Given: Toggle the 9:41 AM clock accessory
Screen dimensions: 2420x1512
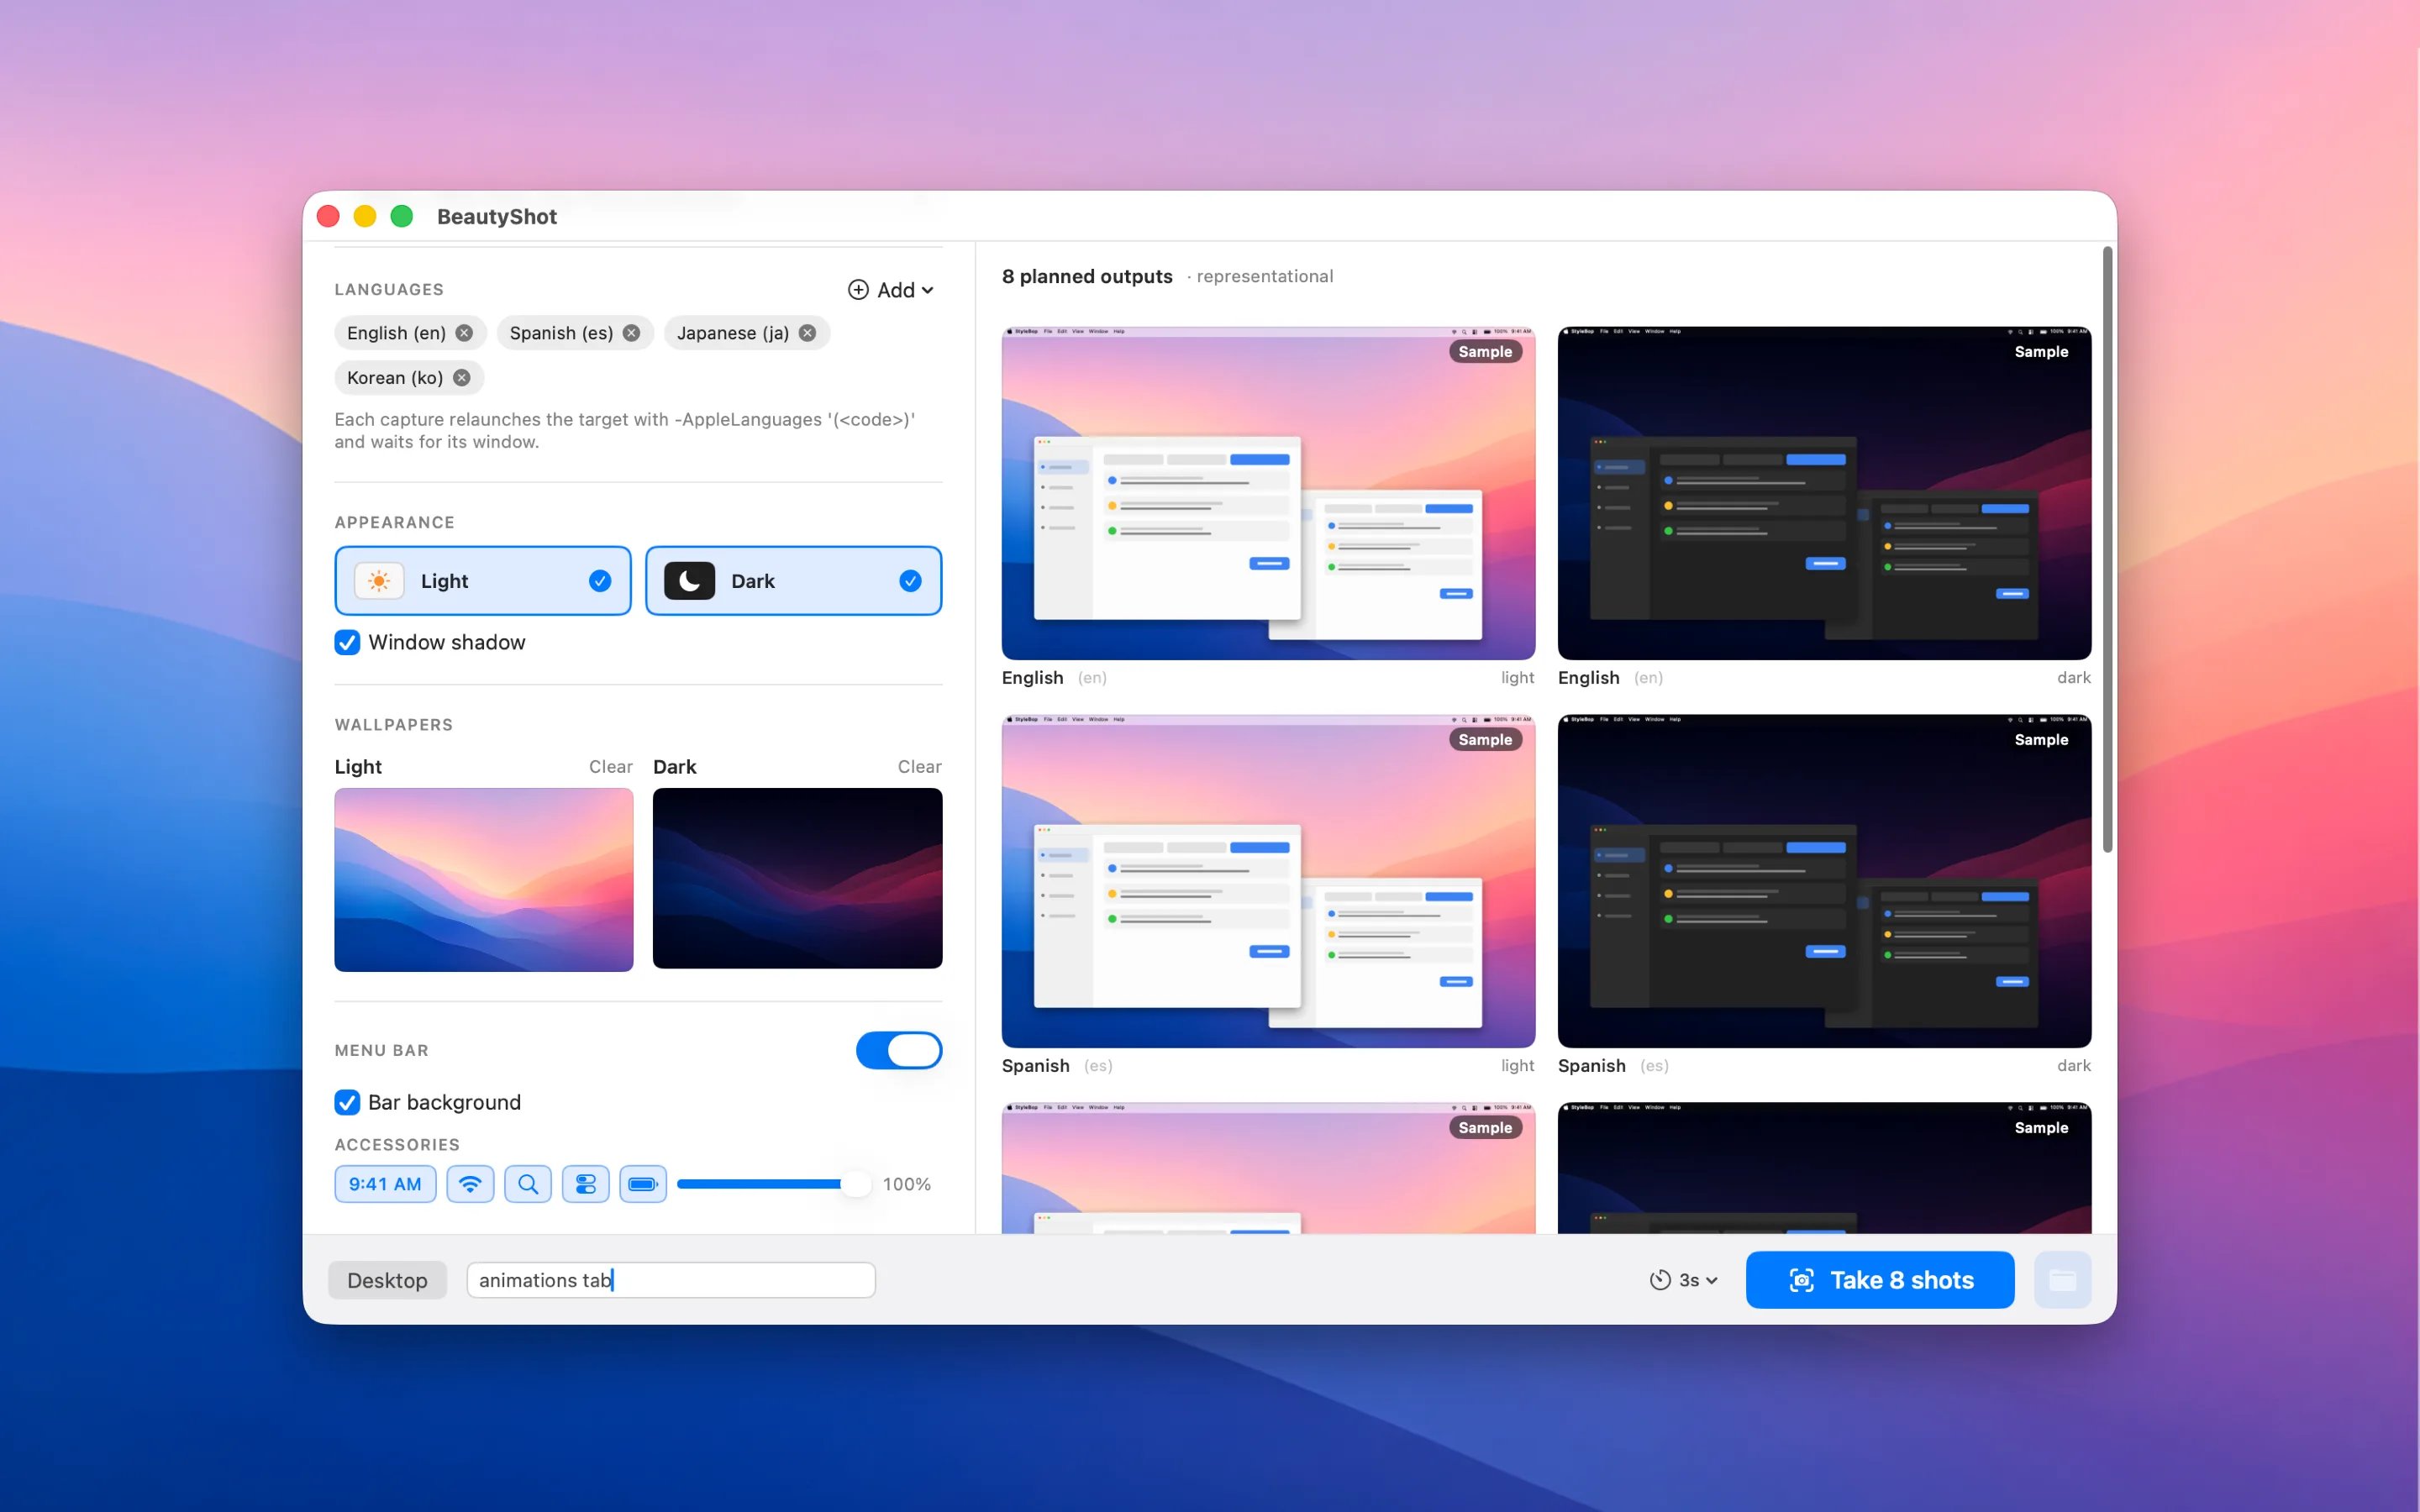Looking at the screenshot, I should point(385,1184).
